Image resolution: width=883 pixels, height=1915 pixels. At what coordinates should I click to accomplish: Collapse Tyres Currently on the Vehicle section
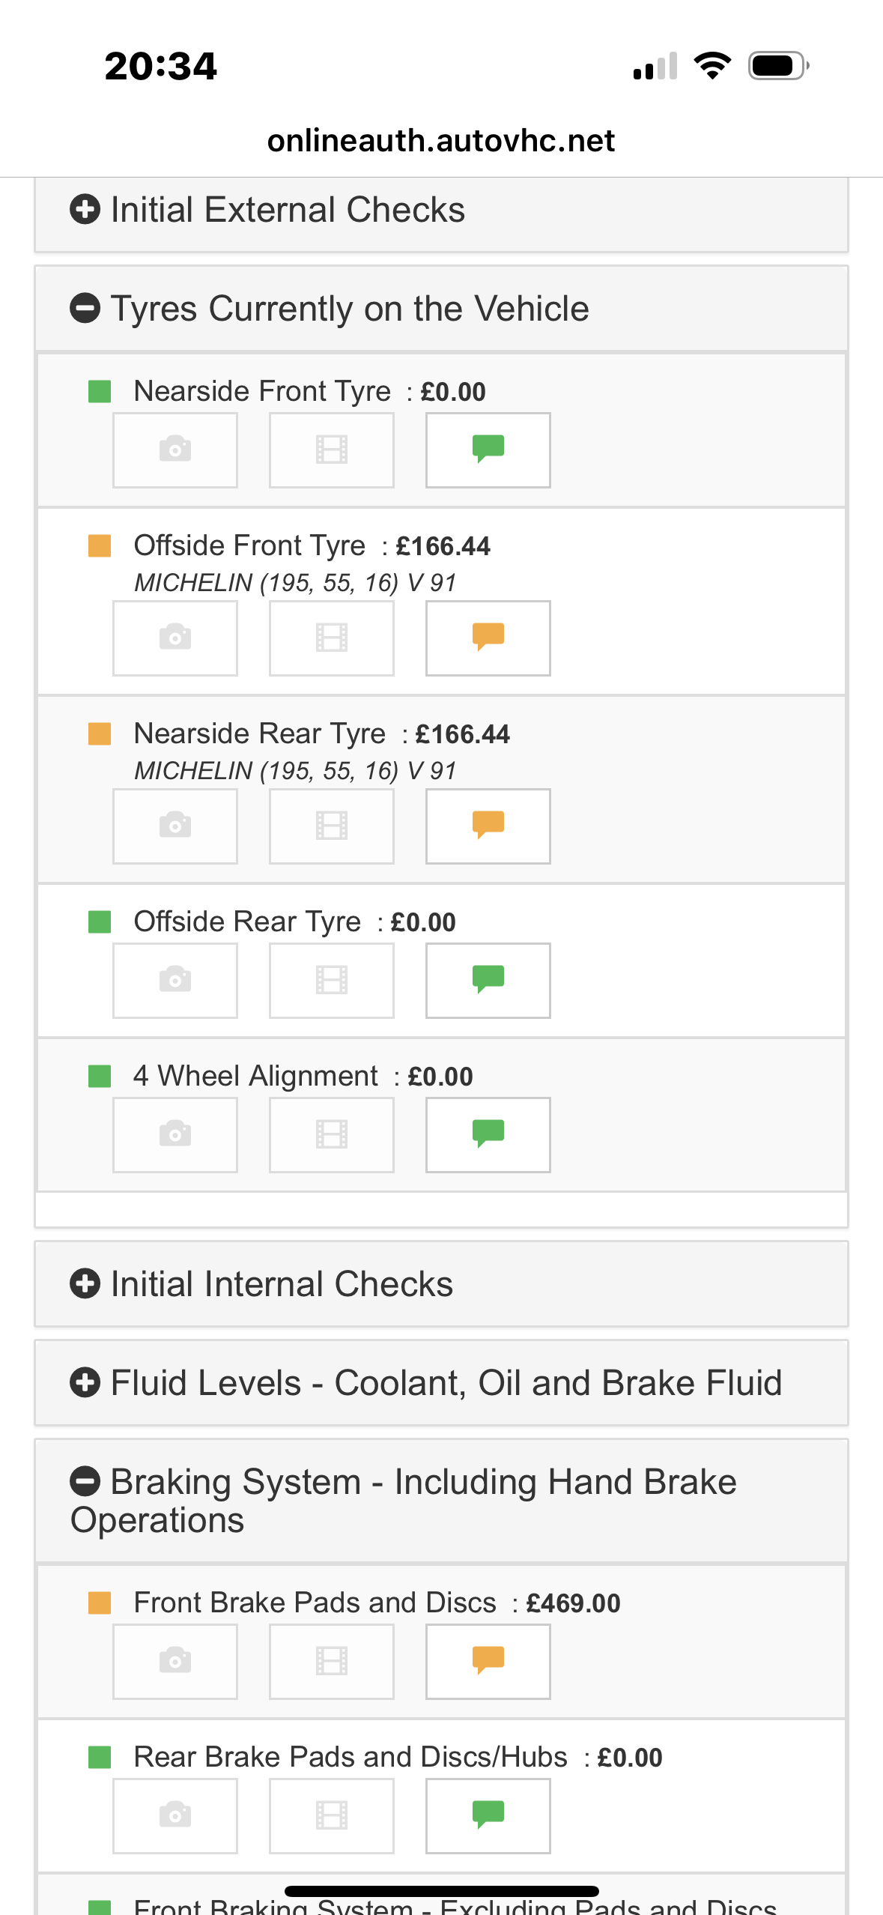85,309
